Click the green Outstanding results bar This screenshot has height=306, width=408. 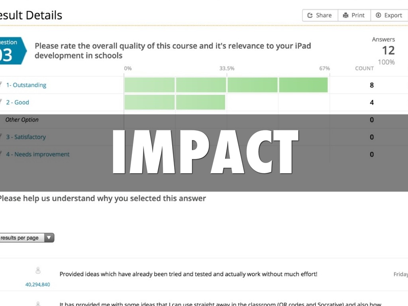click(226, 85)
